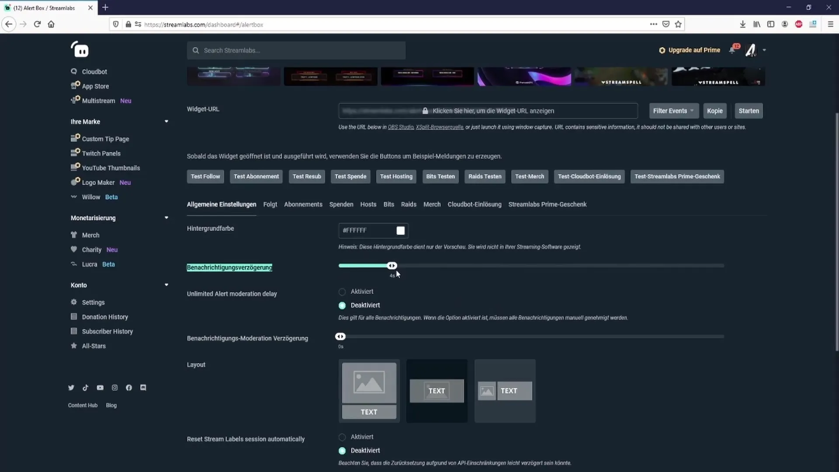839x472 pixels.
Task: Choose the image-above-text layout
Action: (x=369, y=391)
